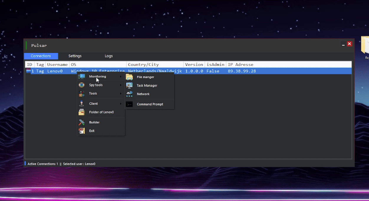Expand the Tools submenu arrow
Viewport: 369px width, 201px height.
coord(121,94)
